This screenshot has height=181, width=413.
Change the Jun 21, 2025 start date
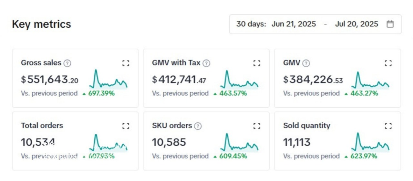294,24
